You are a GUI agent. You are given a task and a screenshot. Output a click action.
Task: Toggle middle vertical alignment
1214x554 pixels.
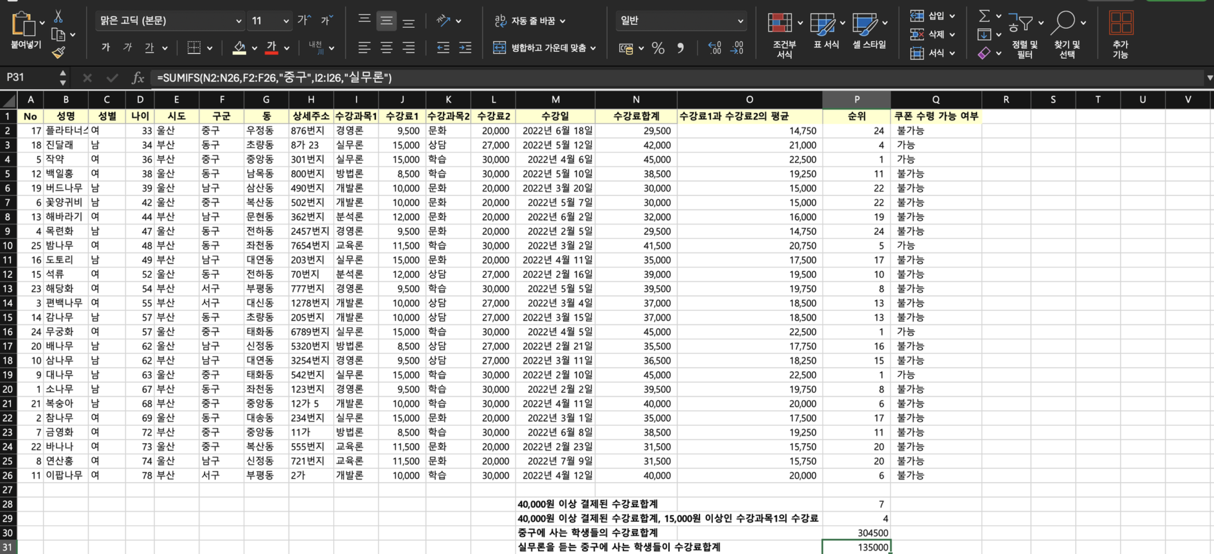tap(386, 21)
